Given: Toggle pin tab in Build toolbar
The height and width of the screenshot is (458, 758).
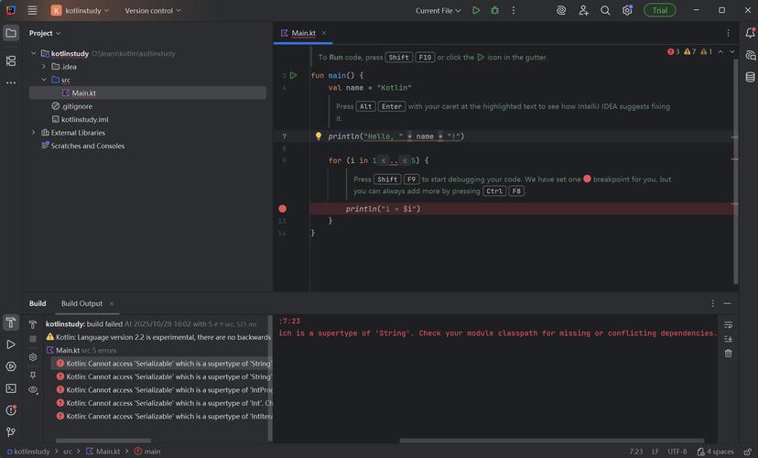Looking at the screenshot, I should tap(33, 374).
